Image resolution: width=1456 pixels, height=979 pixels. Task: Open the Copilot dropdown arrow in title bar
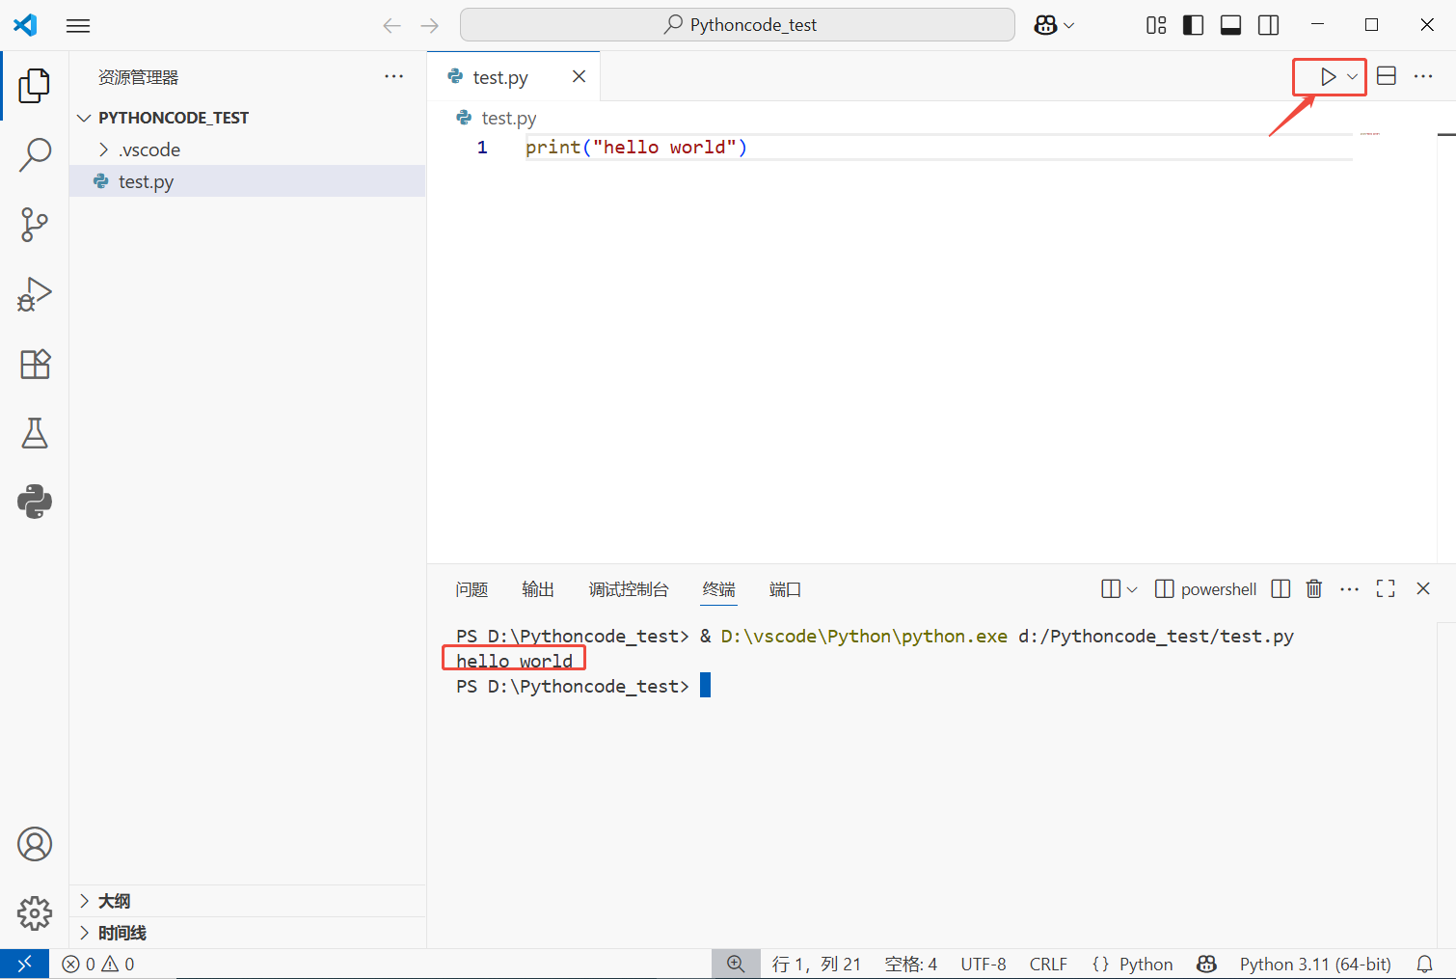coord(1068,25)
